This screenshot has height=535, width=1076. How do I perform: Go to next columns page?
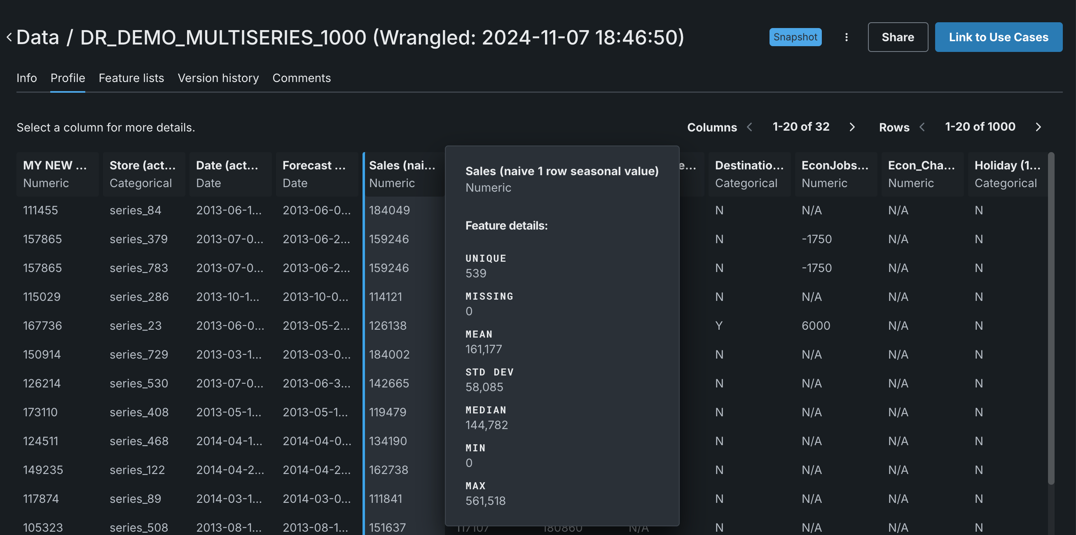[x=852, y=127]
